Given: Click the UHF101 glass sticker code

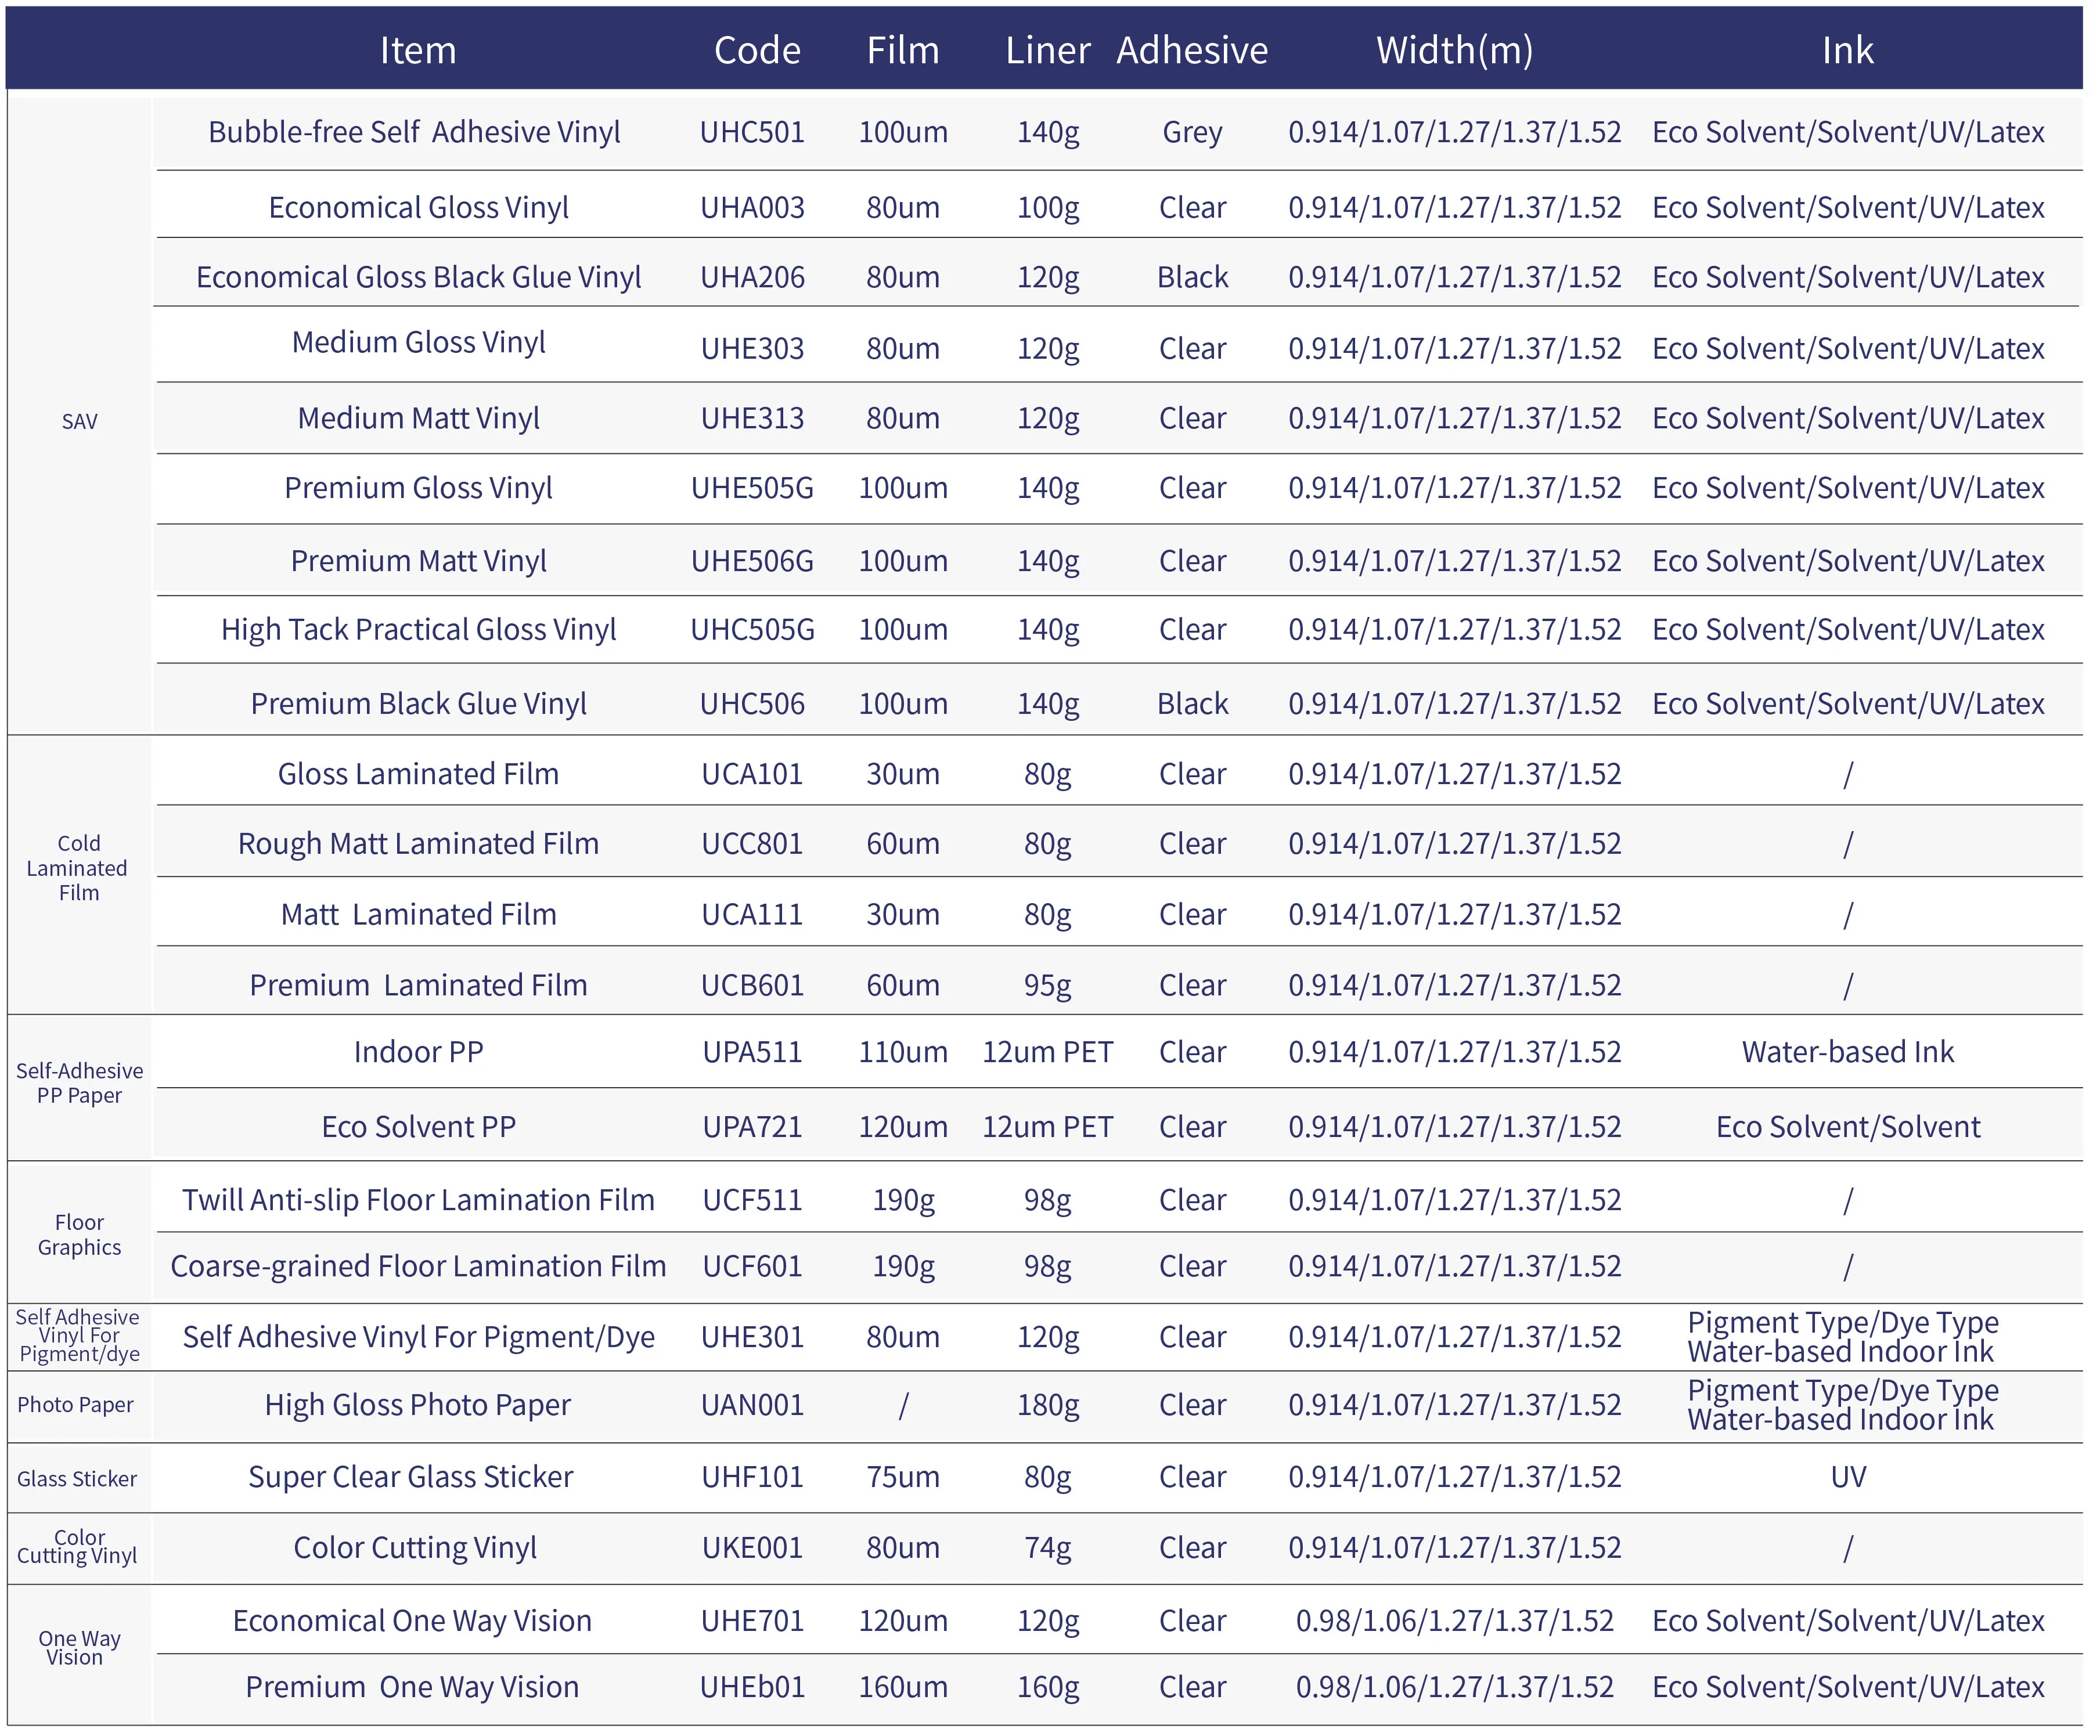Looking at the screenshot, I should coord(752,1476).
